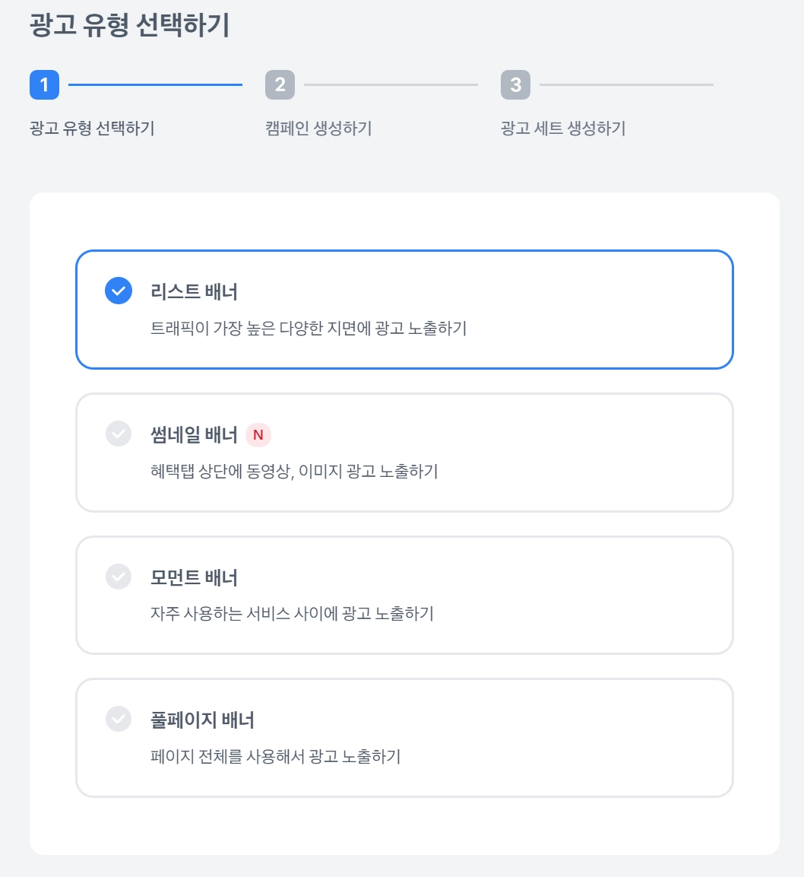Click description text 자주 사용하는 서비스 사이에 광고
The width and height of the screenshot is (804, 877).
(x=292, y=613)
